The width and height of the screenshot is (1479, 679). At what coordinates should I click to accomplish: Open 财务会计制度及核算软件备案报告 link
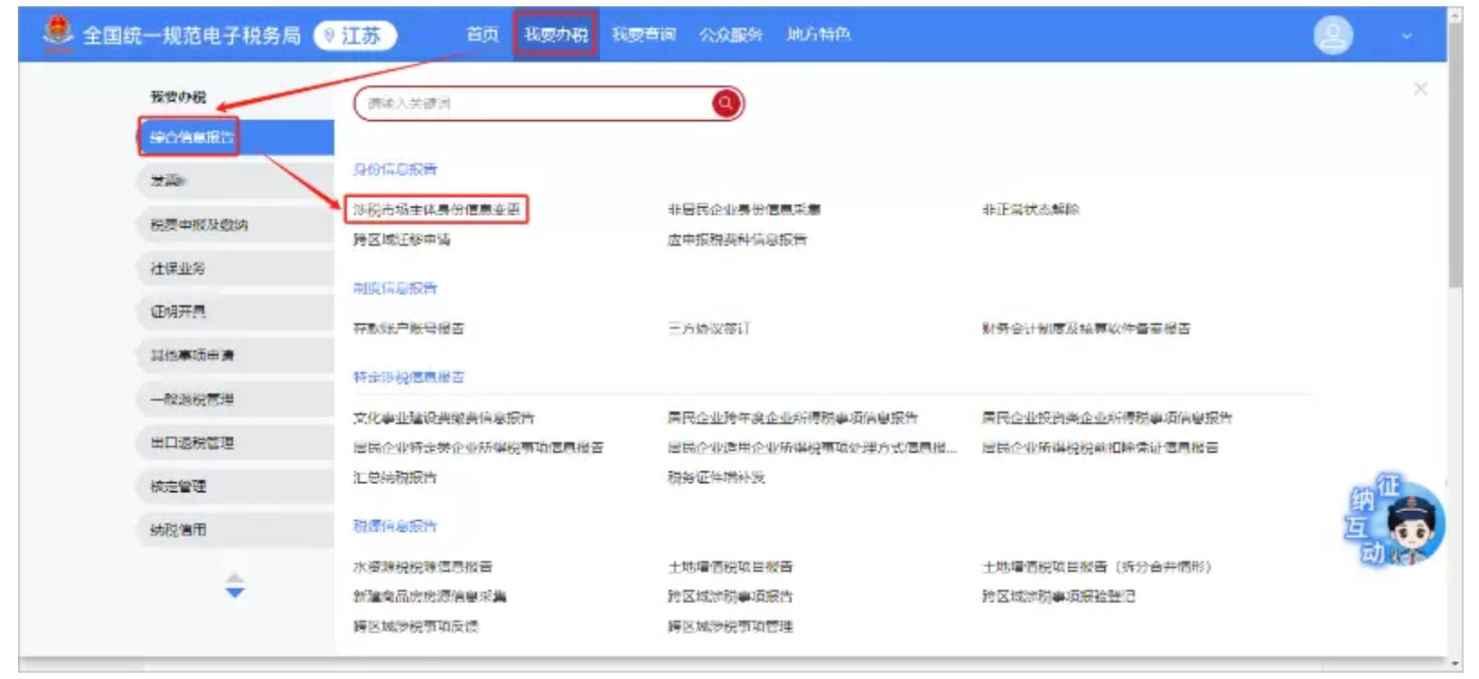coord(1086,329)
